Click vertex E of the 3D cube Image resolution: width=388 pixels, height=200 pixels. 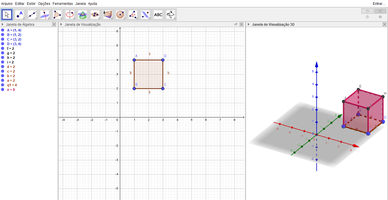(x=358, y=90)
